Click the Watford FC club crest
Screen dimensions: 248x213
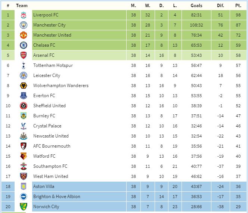(24, 157)
